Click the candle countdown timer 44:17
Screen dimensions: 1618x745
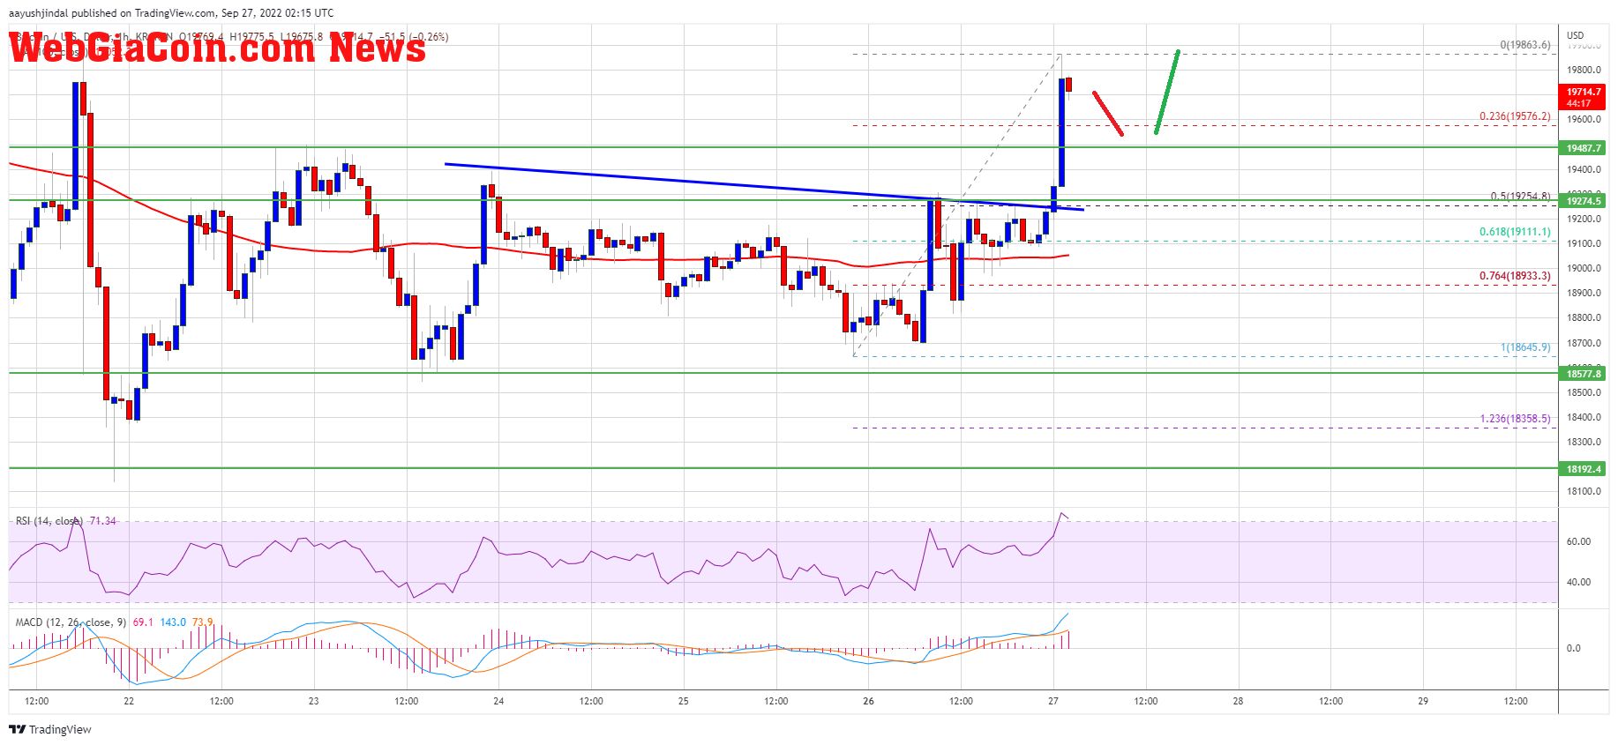1579,104
